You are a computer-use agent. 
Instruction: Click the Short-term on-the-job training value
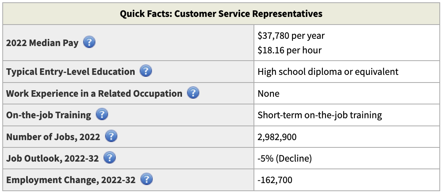click(x=319, y=115)
